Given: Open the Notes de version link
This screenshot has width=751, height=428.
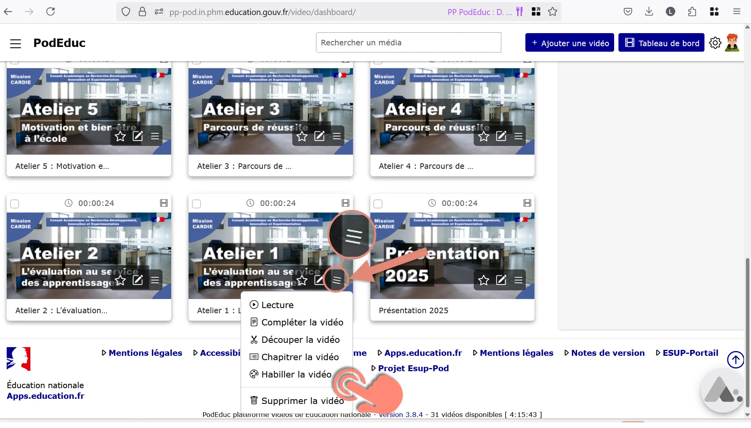Looking at the screenshot, I should click(608, 353).
